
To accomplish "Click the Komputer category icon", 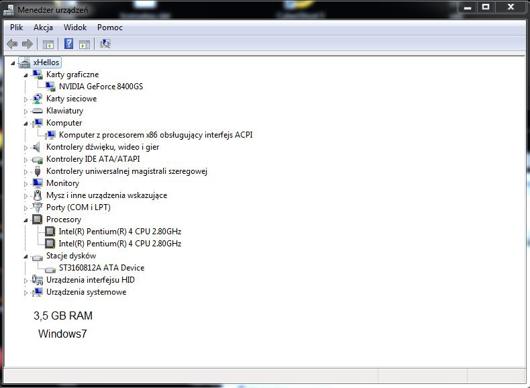I will pyautogui.click(x=38, y=123).
